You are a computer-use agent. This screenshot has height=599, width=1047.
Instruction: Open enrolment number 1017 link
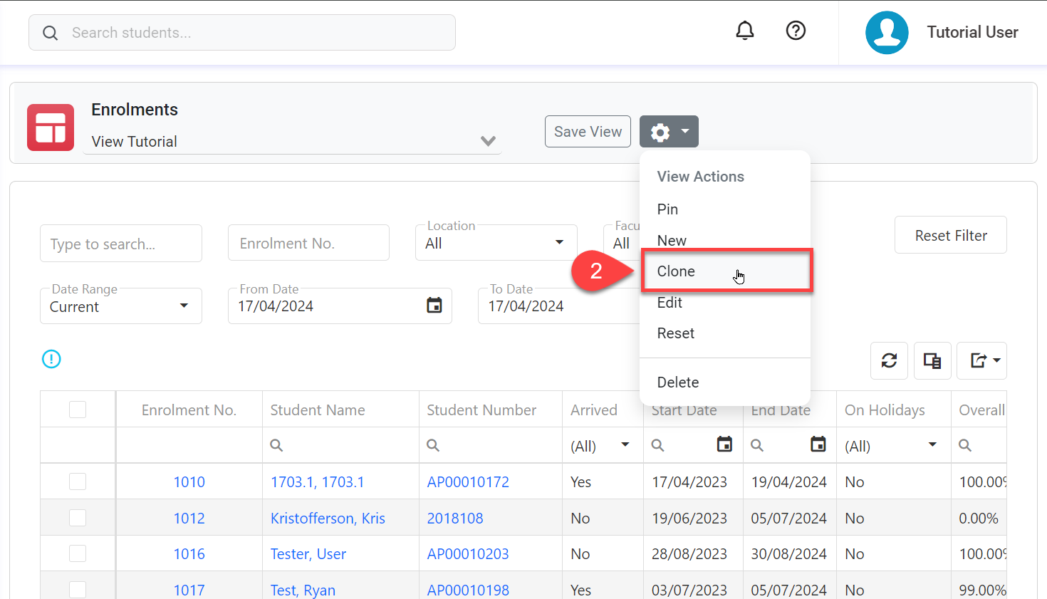[189, 590]
